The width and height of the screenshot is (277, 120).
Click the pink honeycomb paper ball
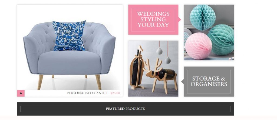[x=198, y=46]
